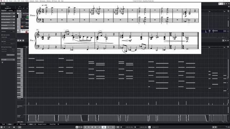Click the orange Tempo track button in track list
This screenshot has width=230, height=129.
(22, 27)
